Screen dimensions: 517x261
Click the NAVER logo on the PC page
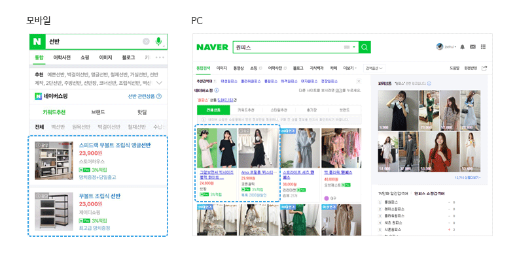(x=212, y=48)
